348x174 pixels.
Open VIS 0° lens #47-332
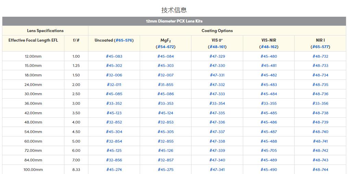pyautogui.click(x=217, y=85)
